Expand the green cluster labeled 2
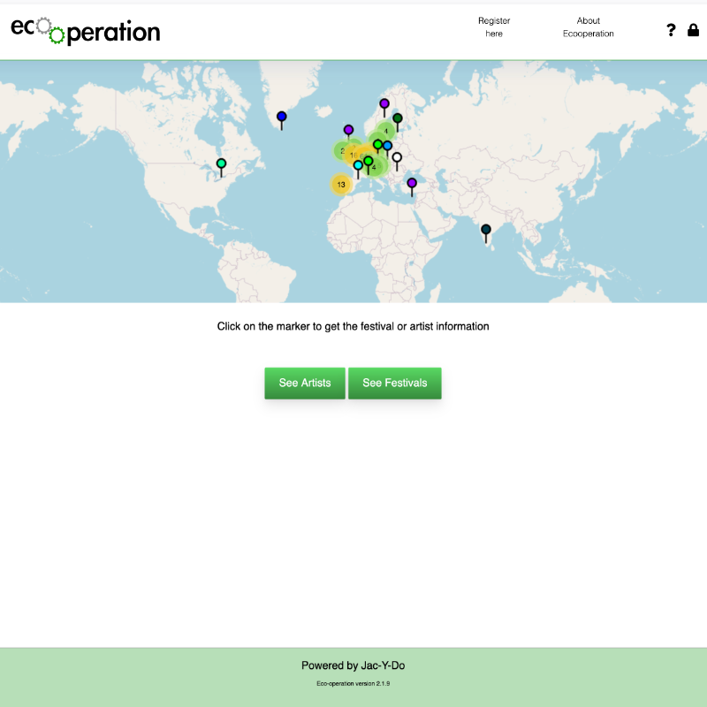This screenshot has width=707, height=707. coord(341,150)
